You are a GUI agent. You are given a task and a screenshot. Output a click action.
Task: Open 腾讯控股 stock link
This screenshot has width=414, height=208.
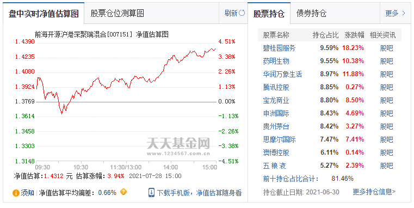pyautogui.click(x=276, y=87)
